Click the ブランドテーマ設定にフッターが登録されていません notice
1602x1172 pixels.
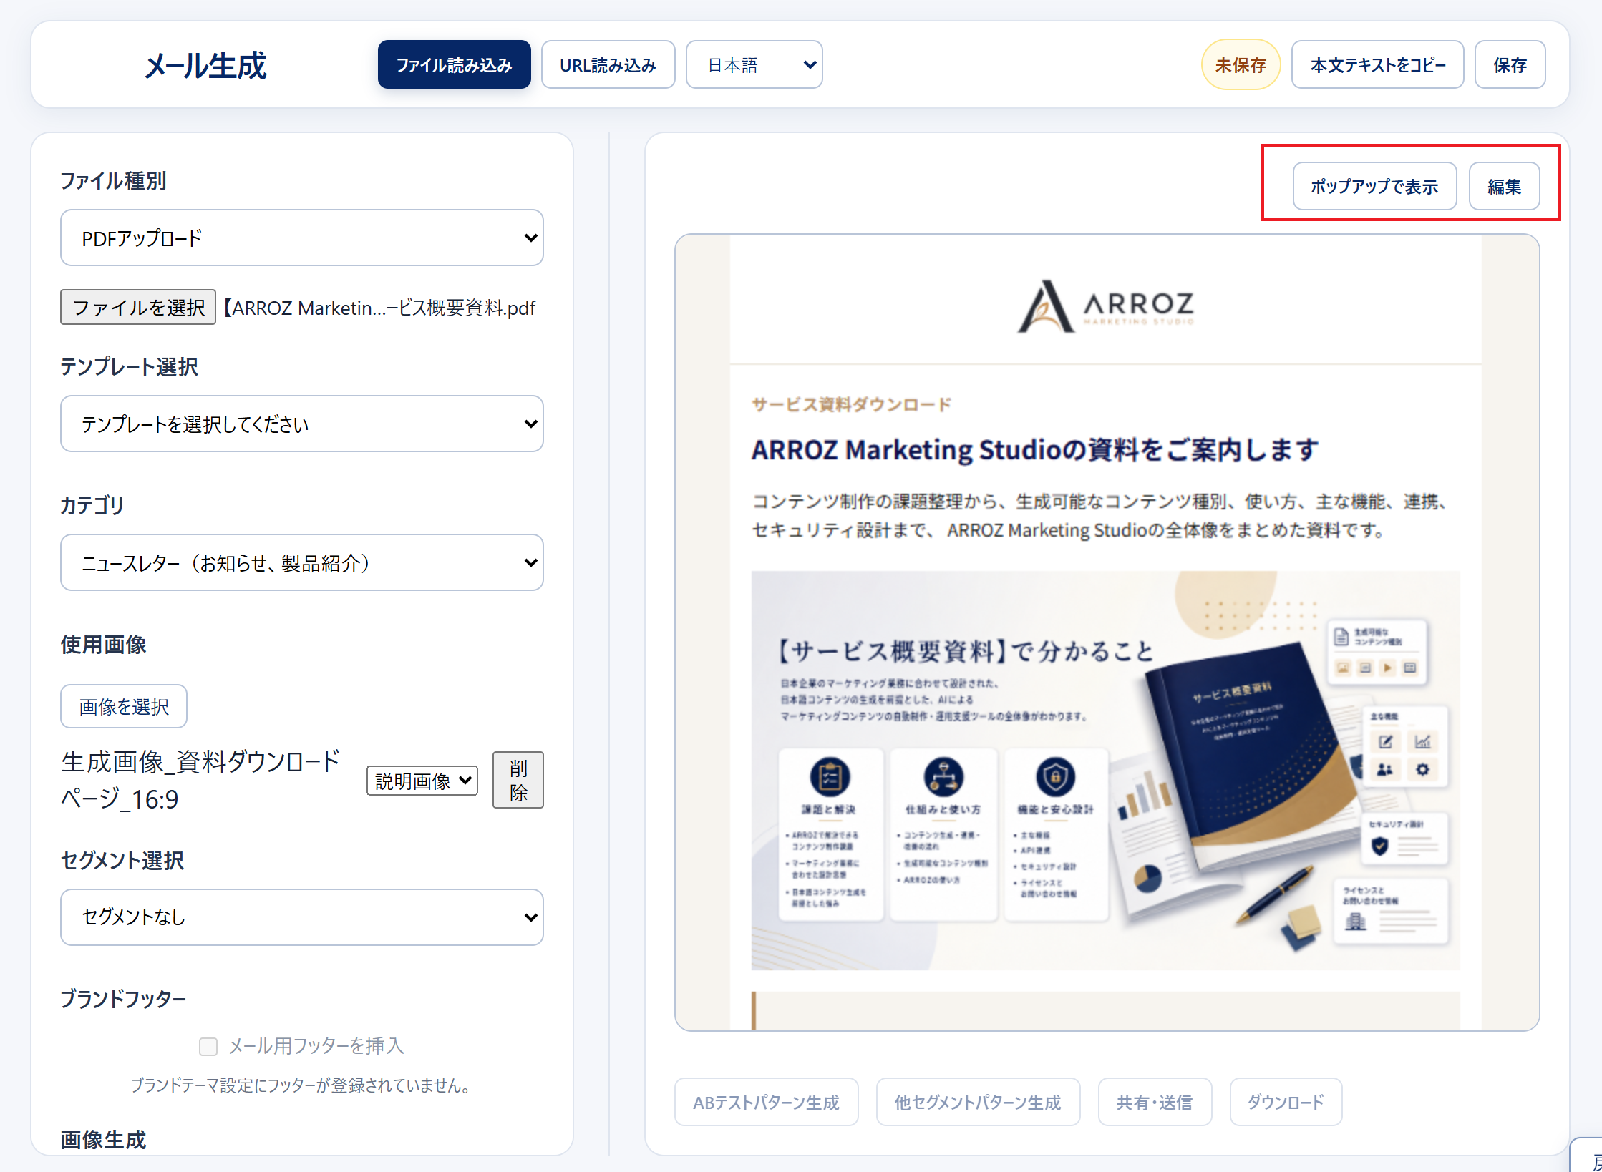click(302, 1085)
